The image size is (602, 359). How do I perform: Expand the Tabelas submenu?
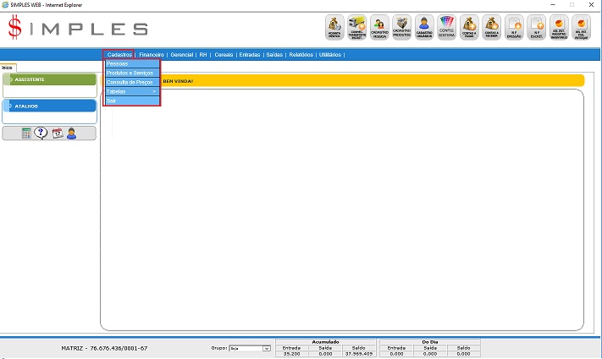point(131,91)
